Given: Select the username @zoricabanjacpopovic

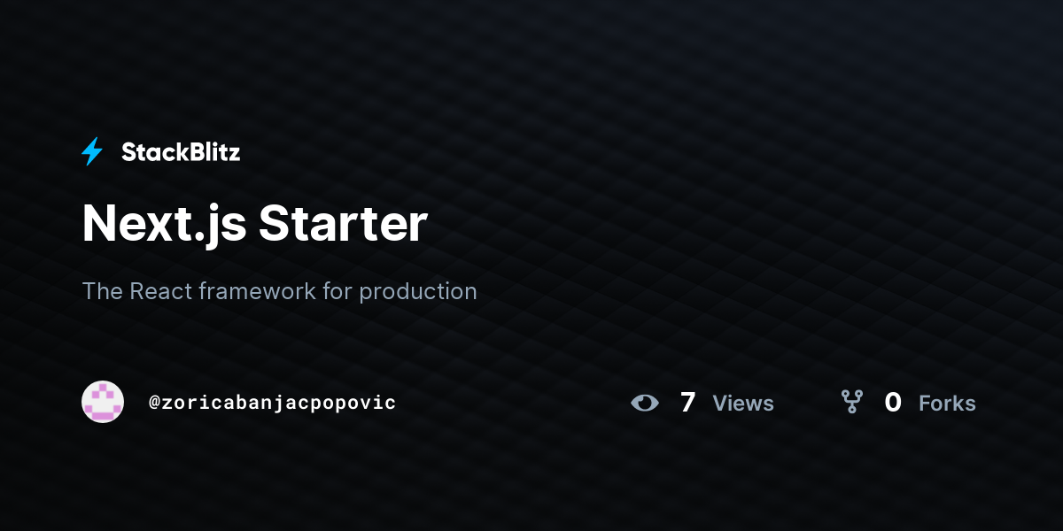Looking at the screenshot, I should (x=273, y=403).
